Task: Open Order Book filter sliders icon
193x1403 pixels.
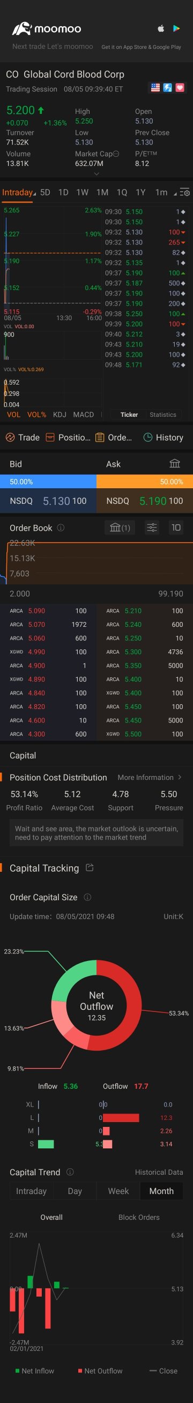Action: click(x=152, y=527)
